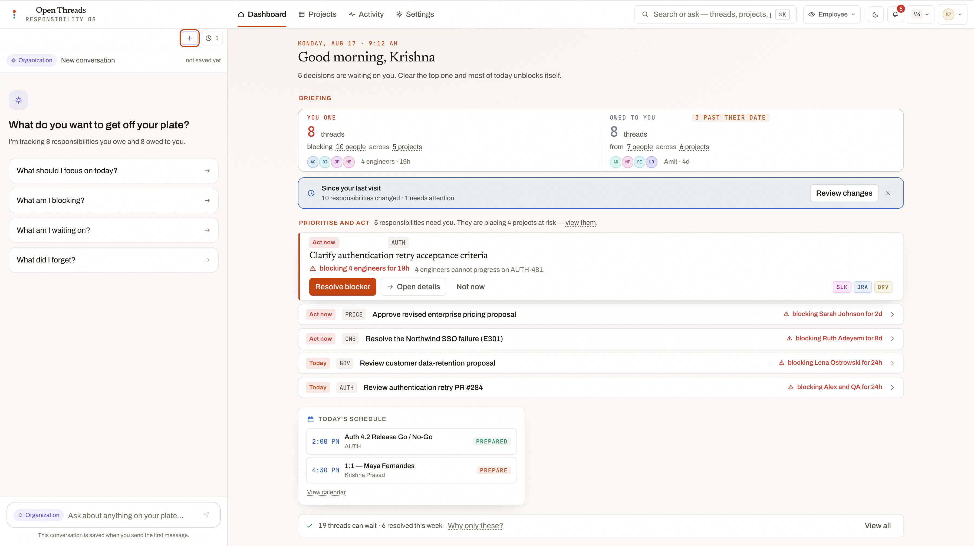The height and width of the screenshot is (546, 974).
Task: Switch to the Activity tab
Action: [366, 14]
